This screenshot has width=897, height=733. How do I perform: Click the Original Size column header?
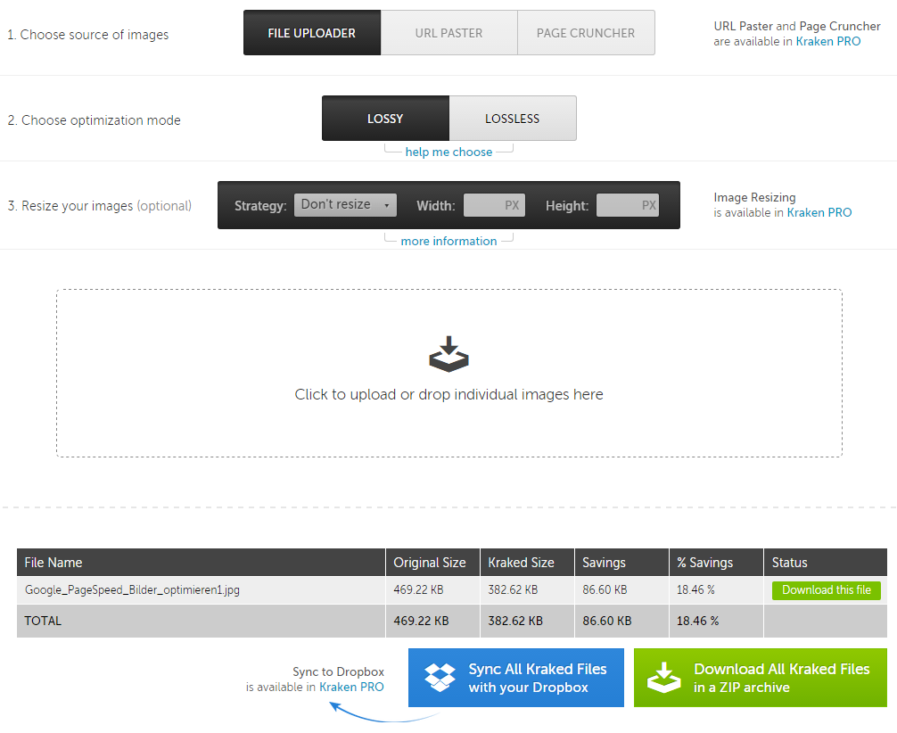(x=433, y=563)
